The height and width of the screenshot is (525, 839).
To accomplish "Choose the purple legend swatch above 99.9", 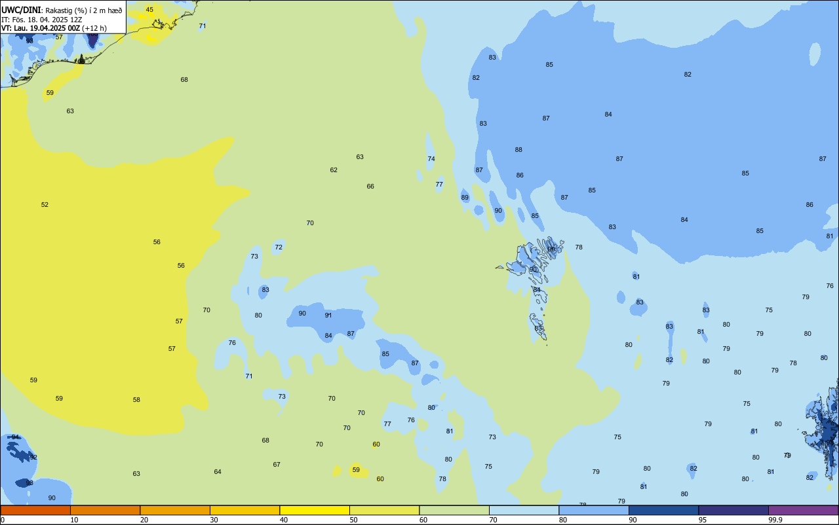I will (803, 511).
